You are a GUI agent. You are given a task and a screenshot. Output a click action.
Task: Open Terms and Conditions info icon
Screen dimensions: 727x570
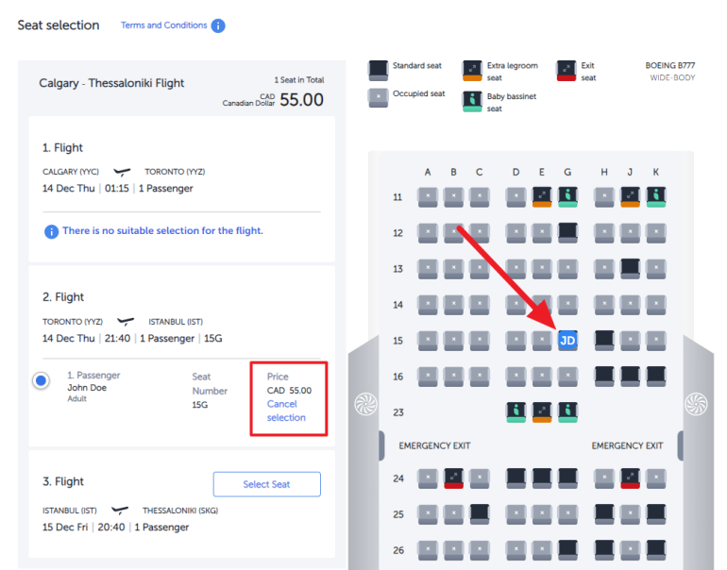[x=218, y=25]
